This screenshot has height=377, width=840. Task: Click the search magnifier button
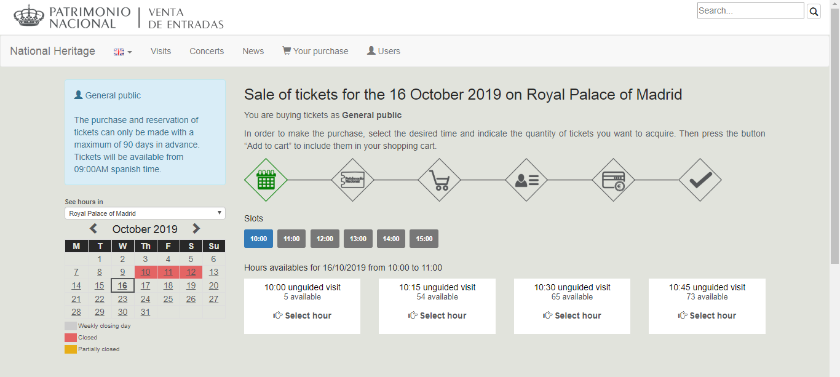pos(814,11)
